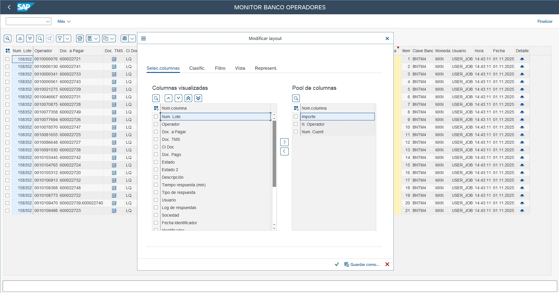
Task: Click the Finalizar link
Action: point(545,21)
